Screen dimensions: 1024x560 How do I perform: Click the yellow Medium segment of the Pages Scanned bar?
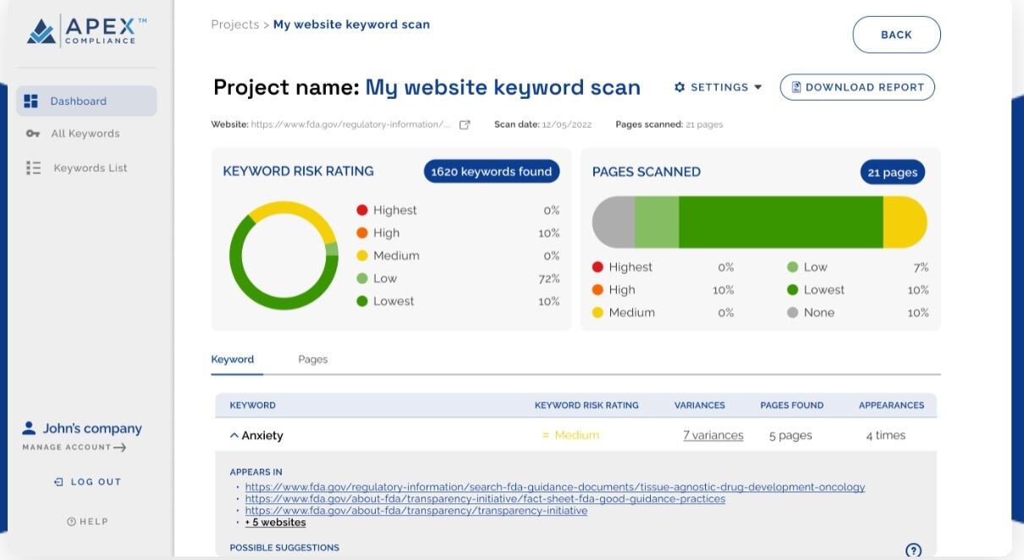904,221
